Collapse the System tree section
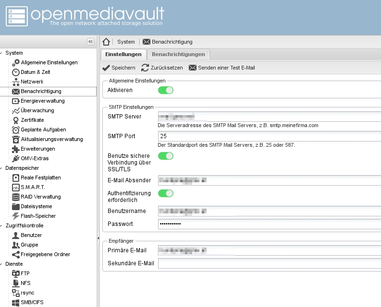This screenshot has width=381, height=307. coord(1,53)
